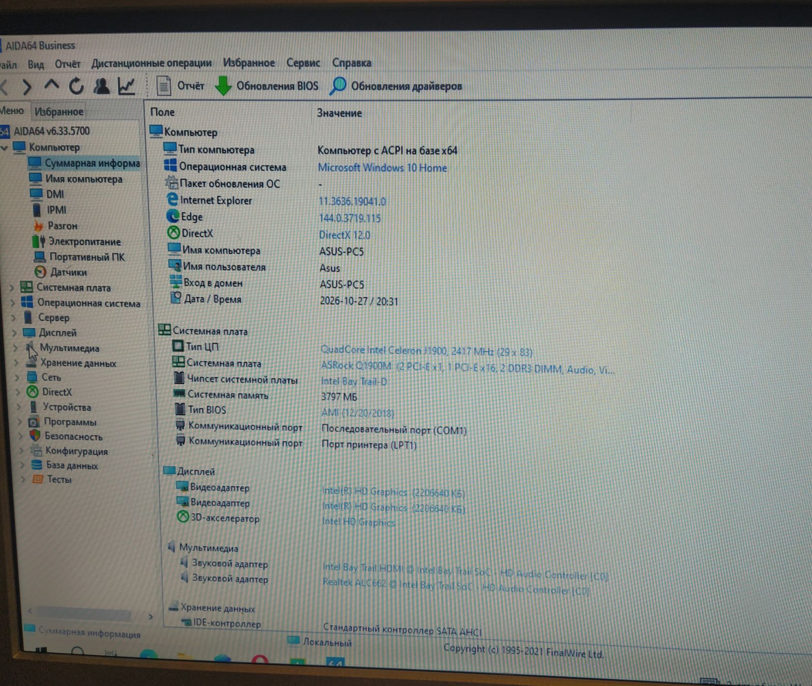Screen dimensions: 812x686
Task: Open the Сервис menu
Action: (x=303, y=63)
